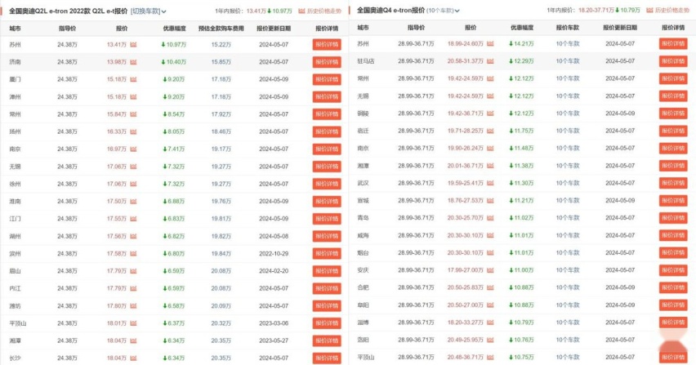
Task: Show price chart icon next to 16.97万
Action: click(x=133, y=149)
